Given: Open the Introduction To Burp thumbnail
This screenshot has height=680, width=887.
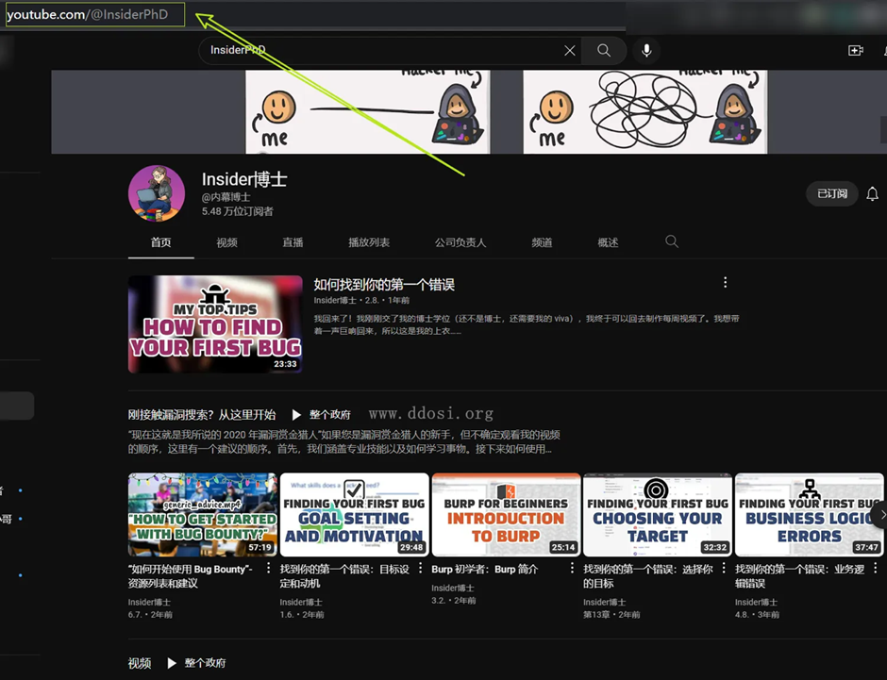Looking at the screenshot, I should pos(506,515).
